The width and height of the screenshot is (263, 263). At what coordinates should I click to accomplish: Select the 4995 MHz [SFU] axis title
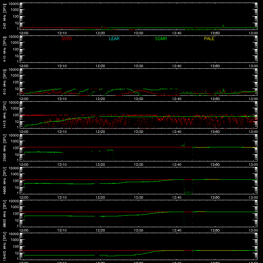click(x=5, y=181)
